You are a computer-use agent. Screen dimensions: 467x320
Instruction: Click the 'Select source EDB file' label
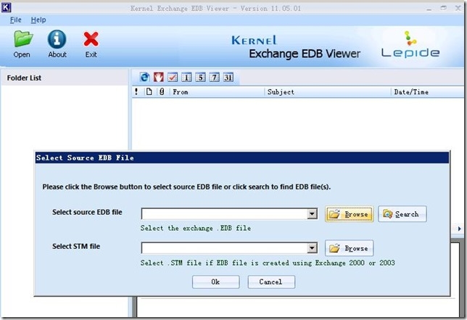[87, 212]
